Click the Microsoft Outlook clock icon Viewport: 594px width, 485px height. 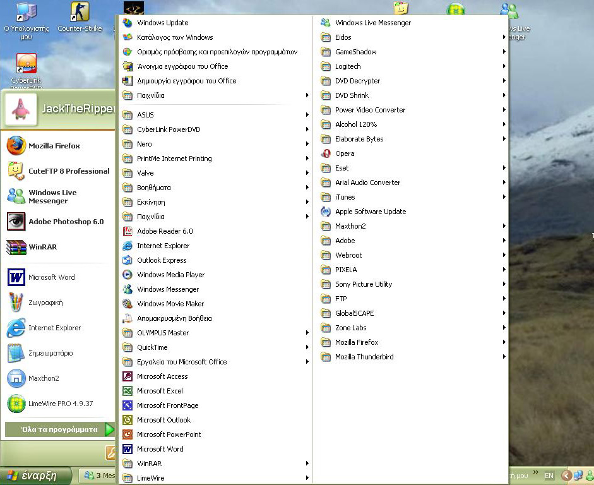click(x=128, y=420)
